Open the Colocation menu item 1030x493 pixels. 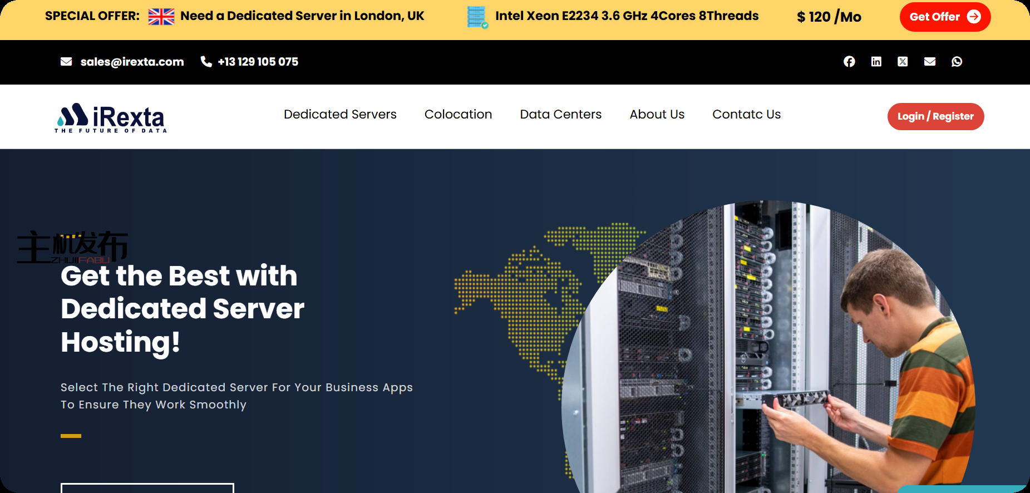coord(458,115)
